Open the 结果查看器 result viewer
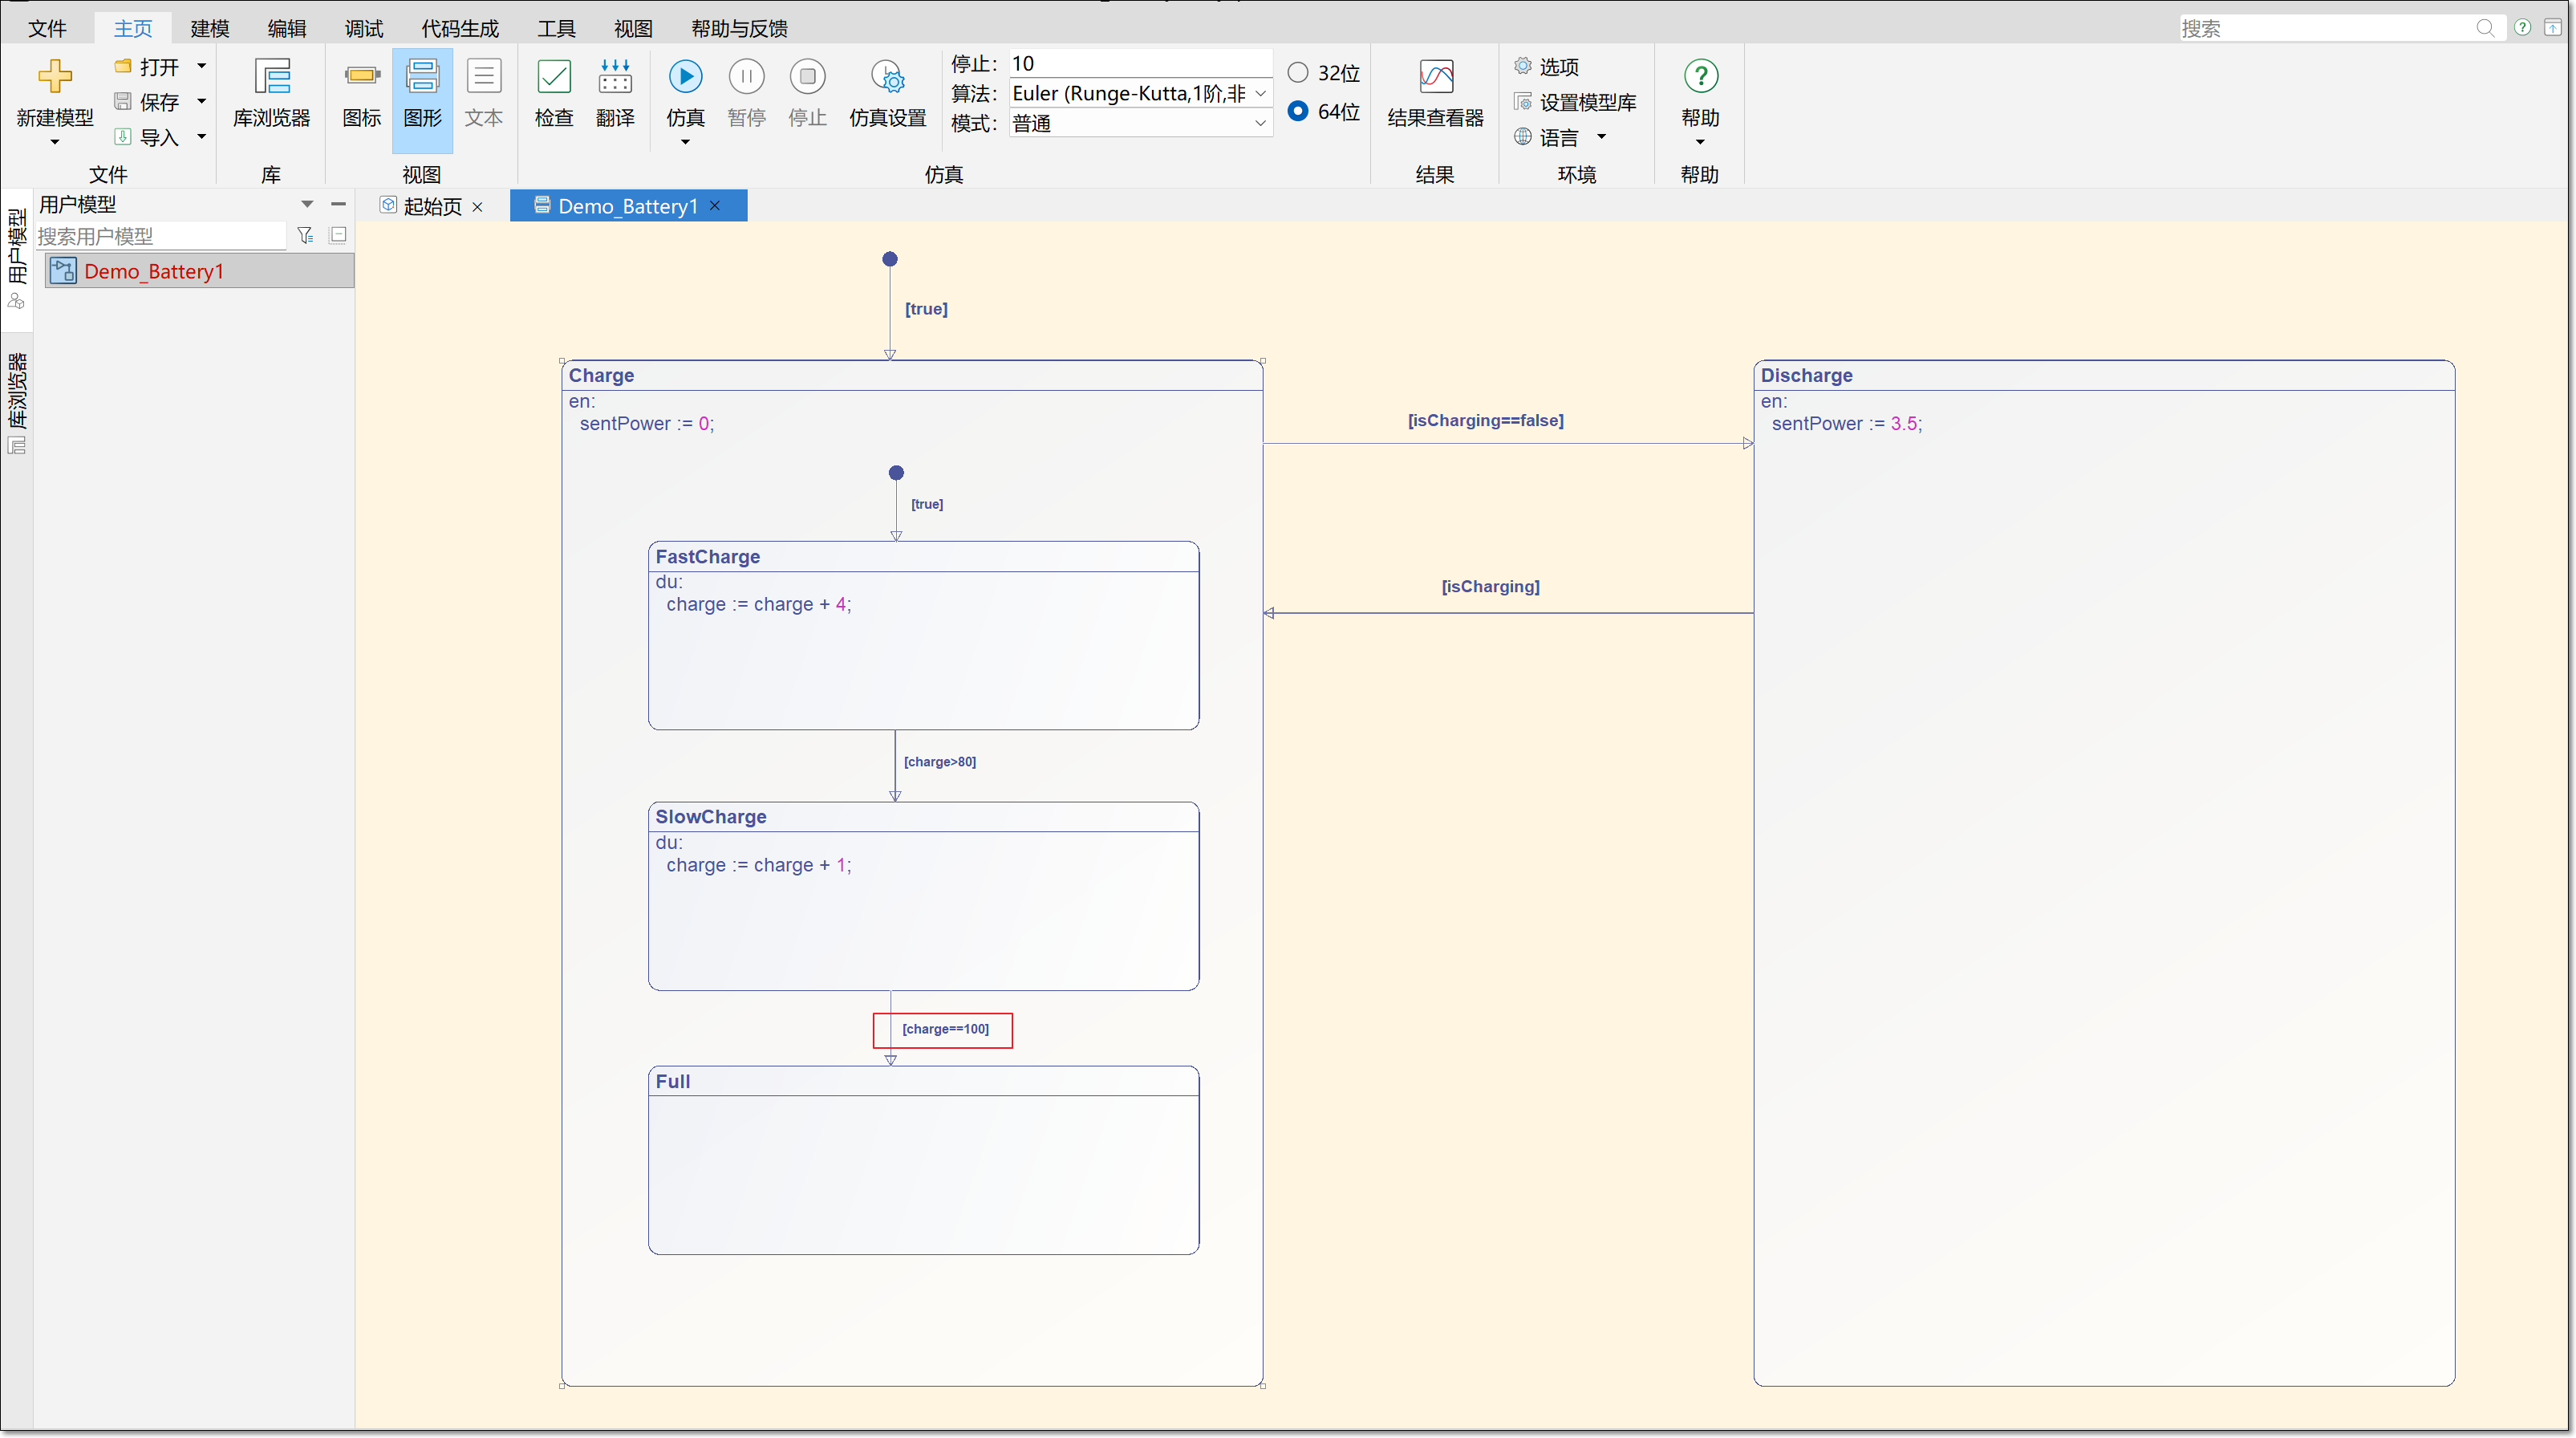The height and width of the screenshot is (1438, 2576). tap(1435, 94)
